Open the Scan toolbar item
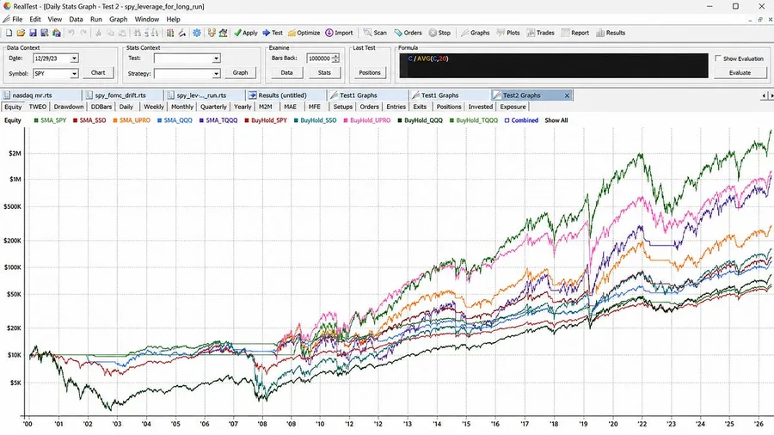This screenshot has width=774, height=435. 375,33
